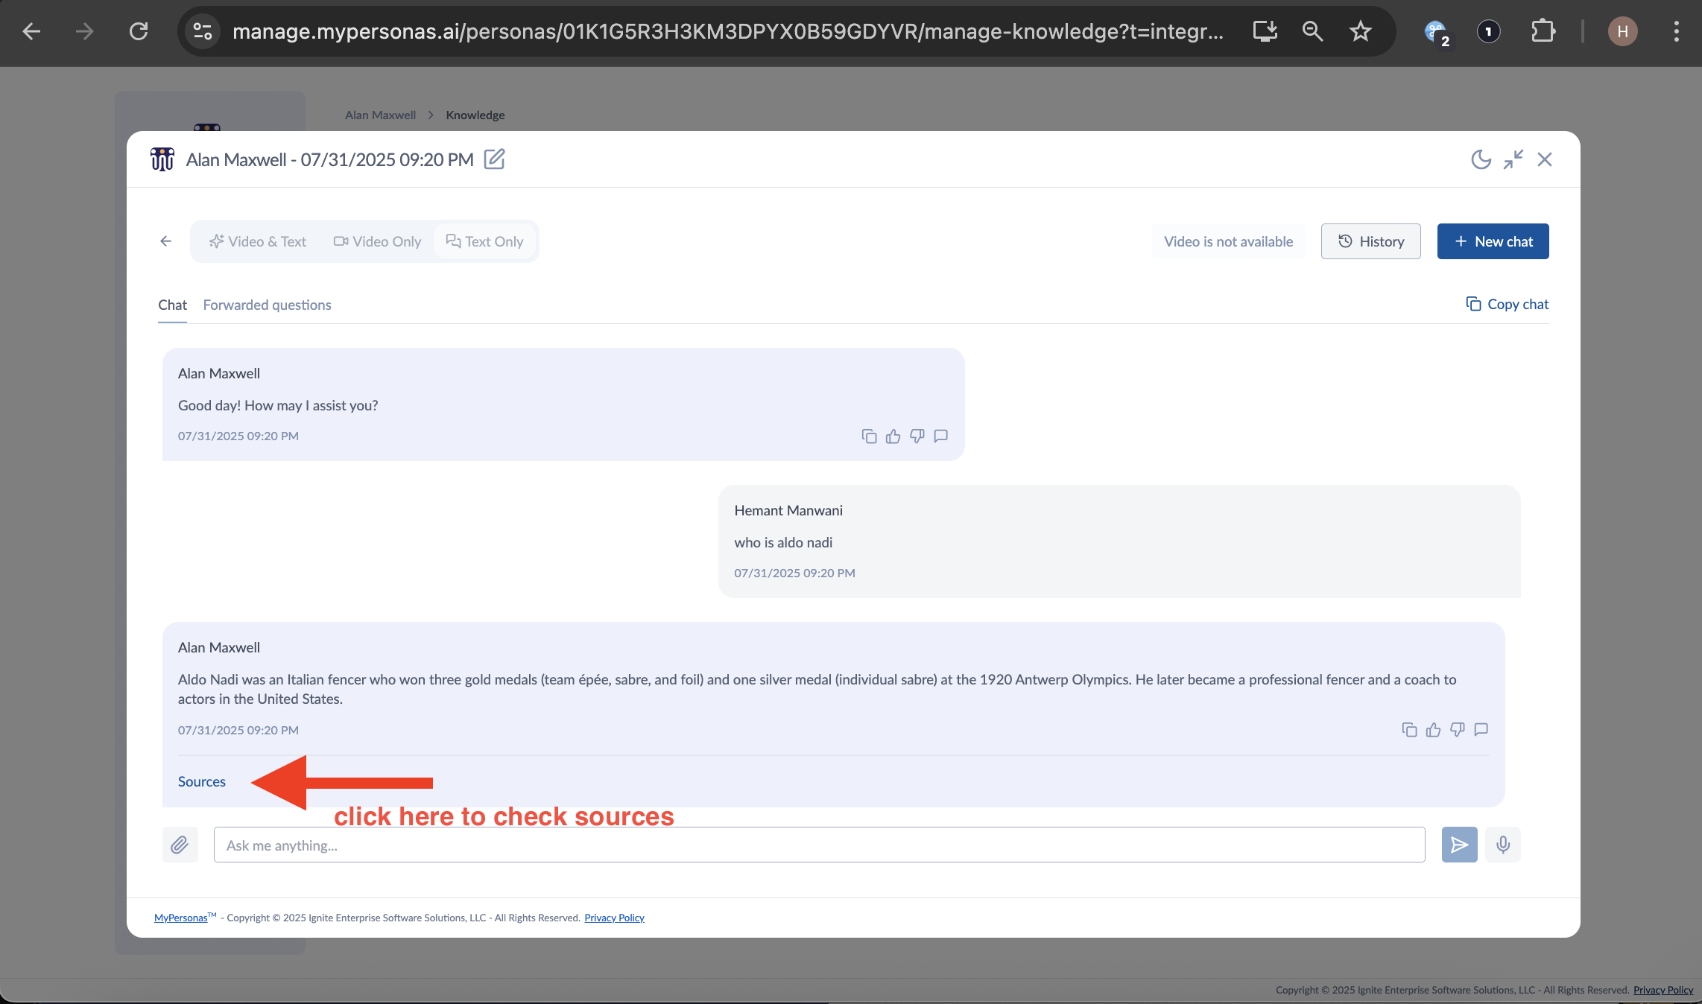The image size is (1702, 1004).
Task: Select Video Only mode
Action: pos(377,241)
